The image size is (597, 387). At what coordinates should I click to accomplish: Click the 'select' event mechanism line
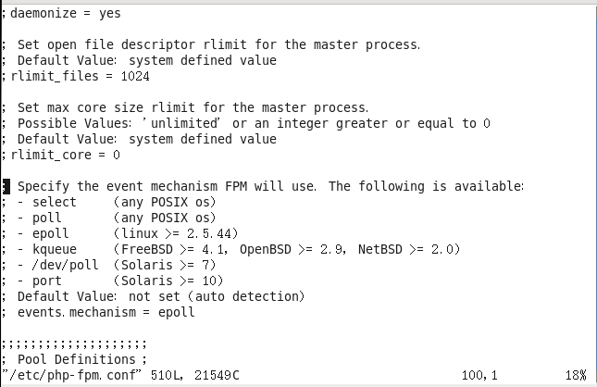109,202
